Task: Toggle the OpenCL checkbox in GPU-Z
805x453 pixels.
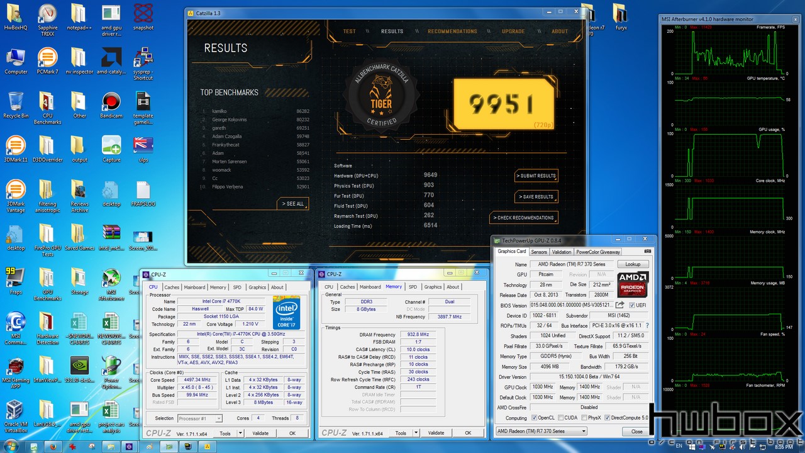Action: [535, 418]
